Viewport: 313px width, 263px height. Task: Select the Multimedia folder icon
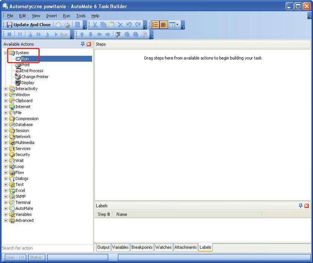pos(12,143)
